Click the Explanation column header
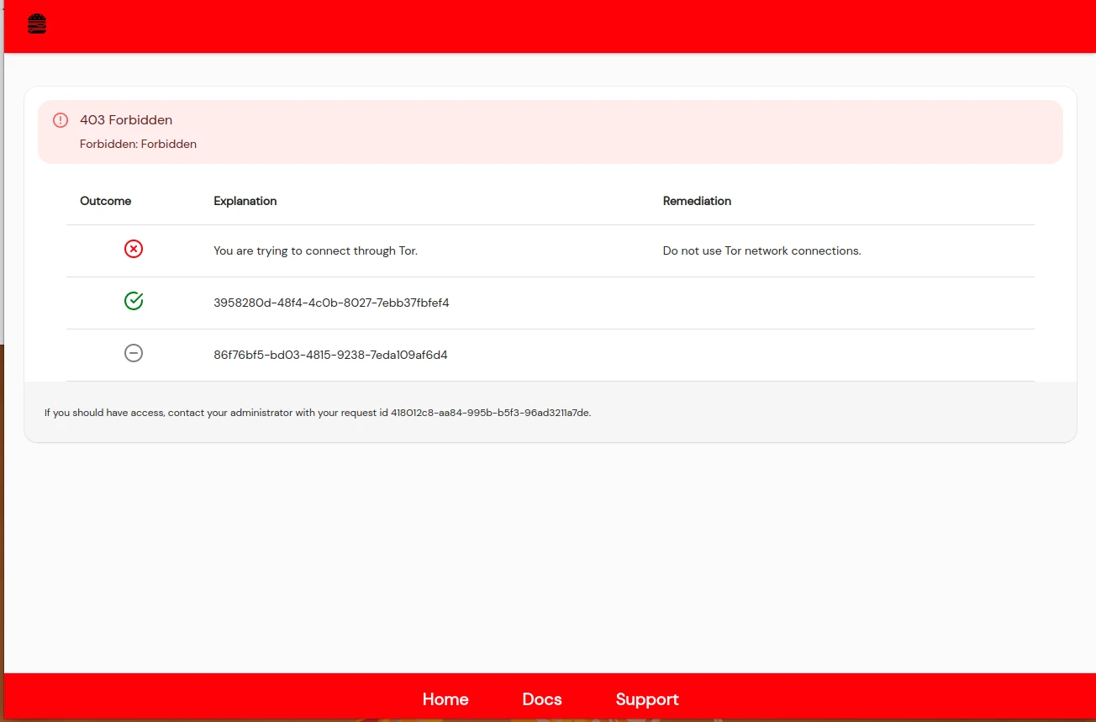This screenshot has height=722, width=1096. 245,201
